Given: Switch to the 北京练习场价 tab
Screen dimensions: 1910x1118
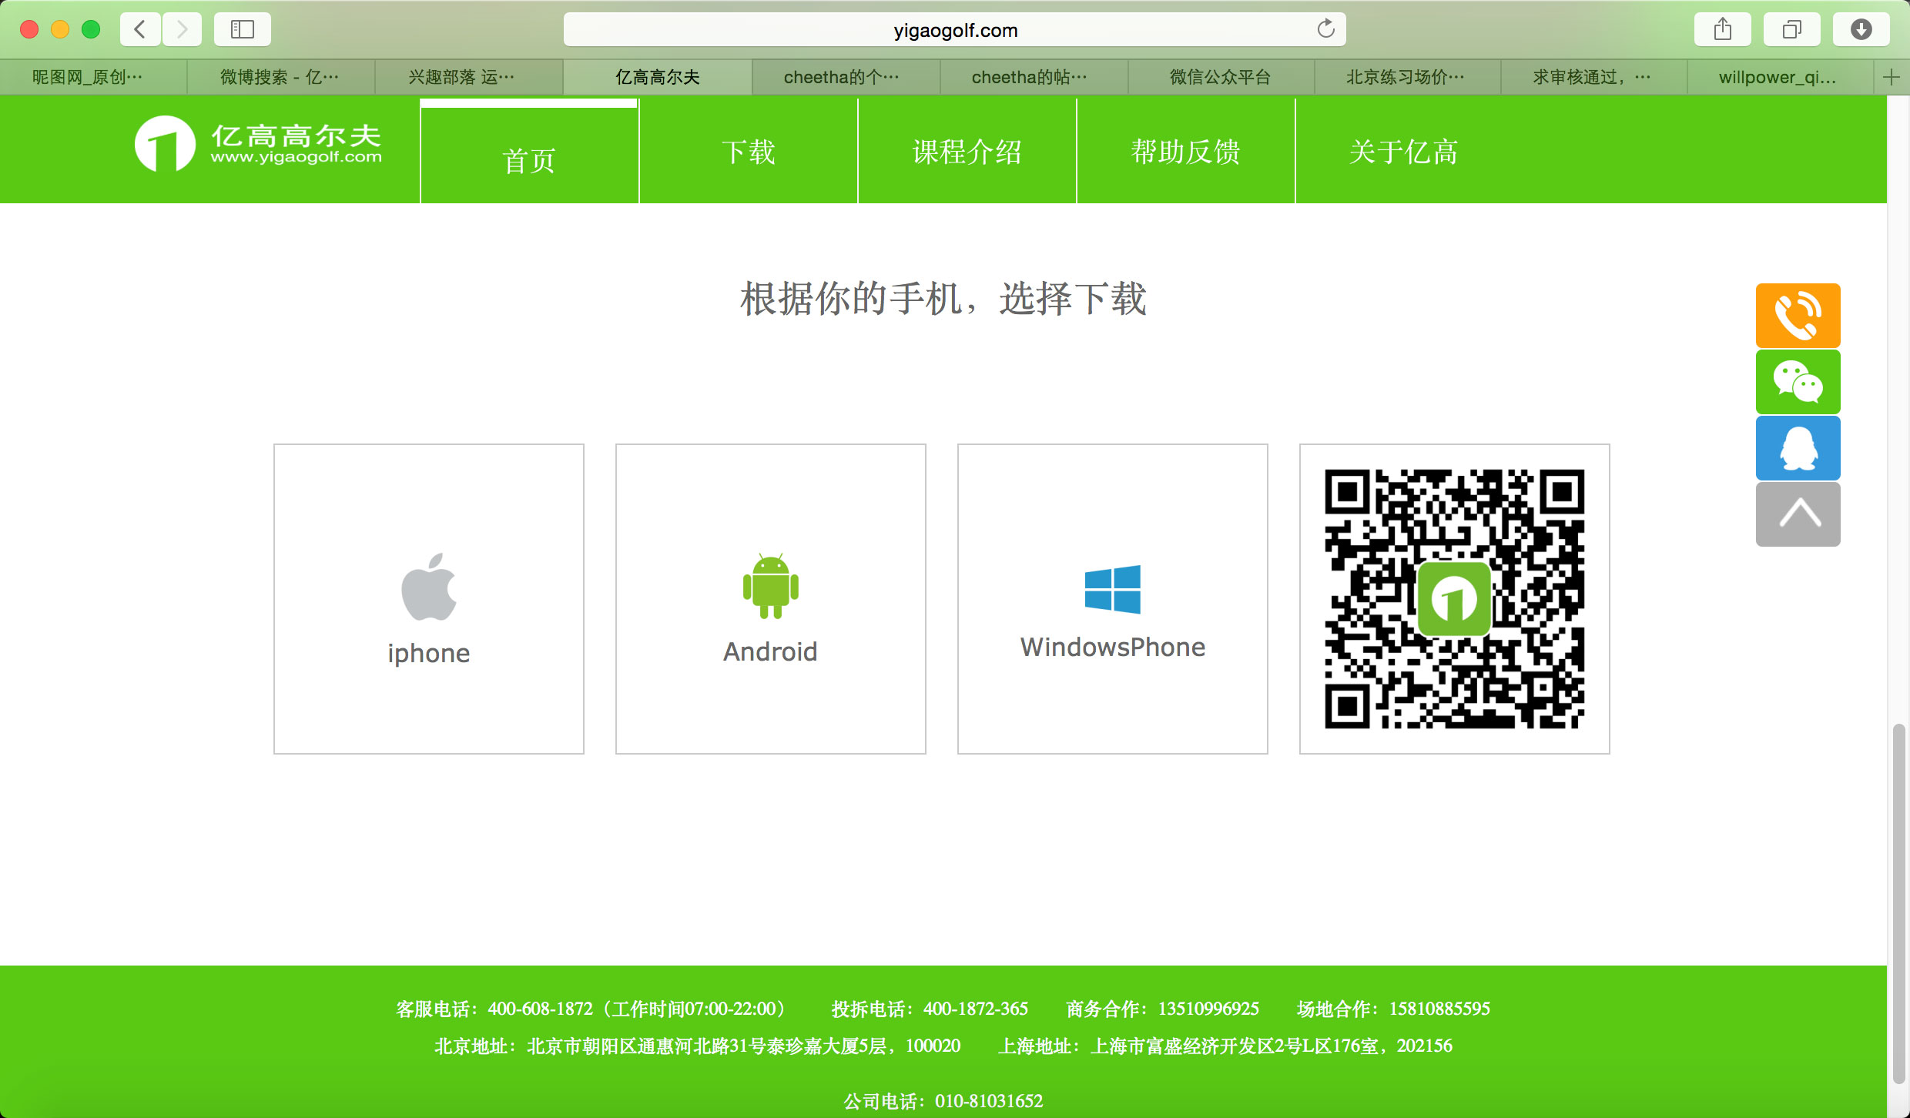Looking at the screenshot, I should 1407,77.
